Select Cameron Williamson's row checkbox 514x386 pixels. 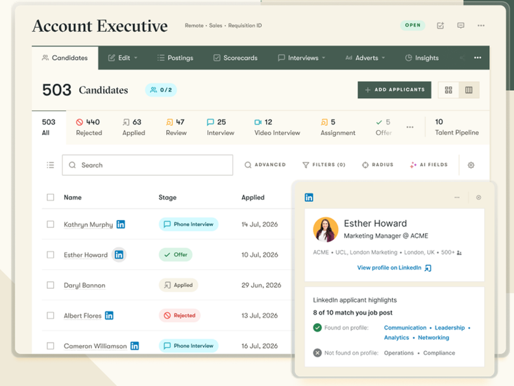[50, 346]
